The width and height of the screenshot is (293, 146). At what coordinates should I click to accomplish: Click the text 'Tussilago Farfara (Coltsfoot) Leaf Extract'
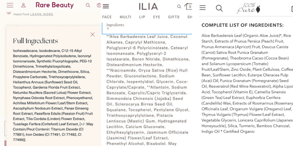coord(46,124)
